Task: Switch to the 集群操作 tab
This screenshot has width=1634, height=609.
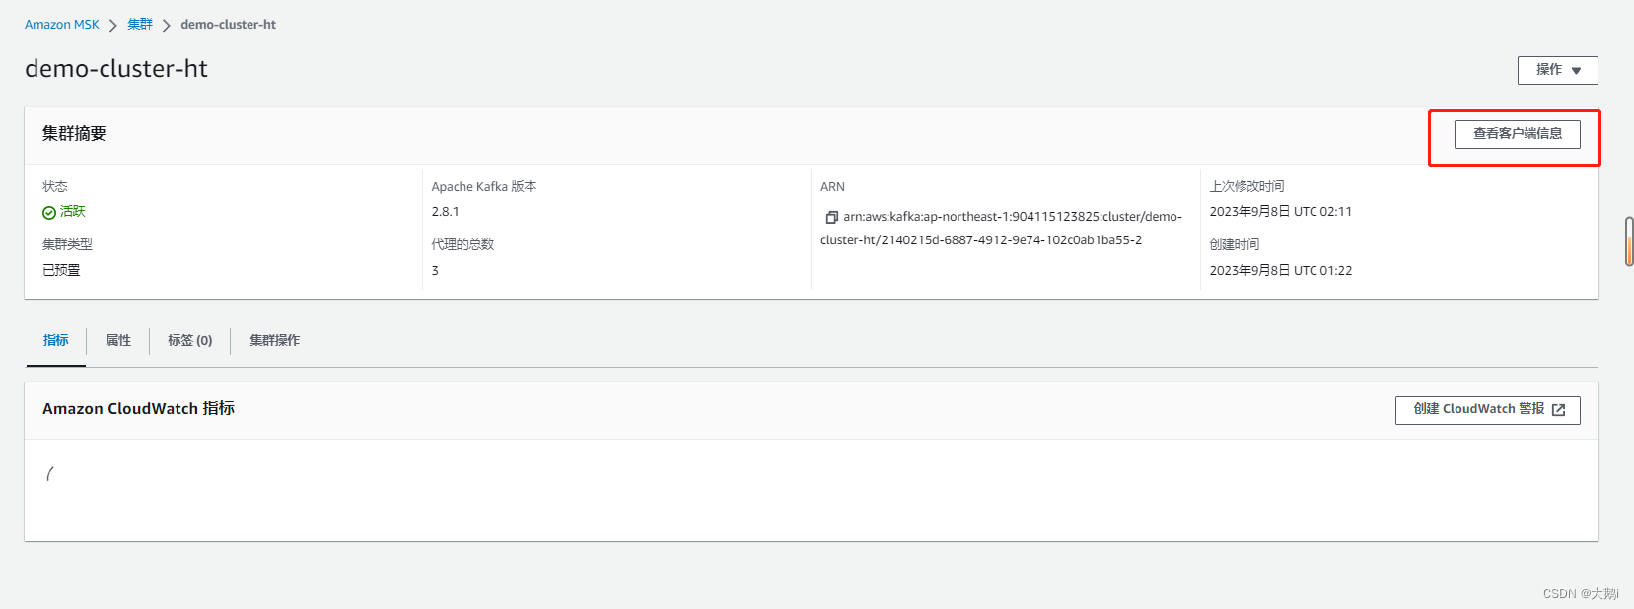Action: click(x=274, y=341)
